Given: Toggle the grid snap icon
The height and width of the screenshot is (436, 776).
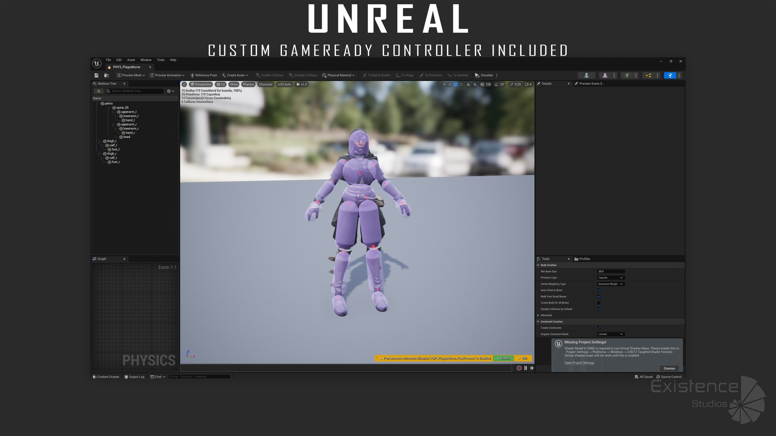Looking at the screenshot, I should point(483,84).
